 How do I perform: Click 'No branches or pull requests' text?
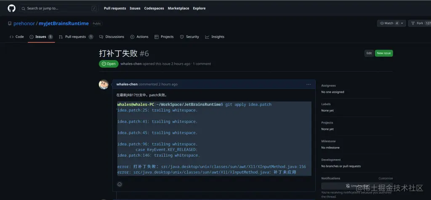point(341,166)
